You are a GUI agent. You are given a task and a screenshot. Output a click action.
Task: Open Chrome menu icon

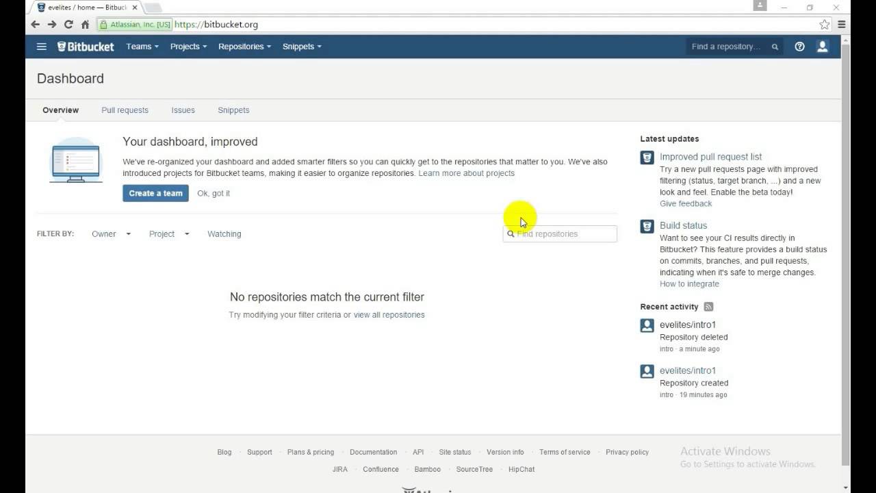pos(842,24)
